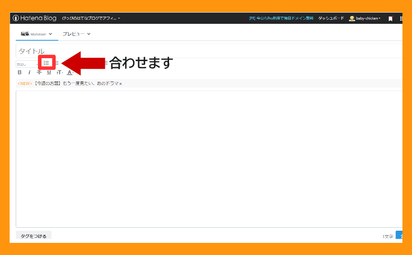
Task: Apply strikethrough formatting
Action: tap(39, 72)
